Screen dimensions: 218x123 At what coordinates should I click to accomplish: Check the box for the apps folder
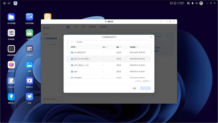click(69, 72)
